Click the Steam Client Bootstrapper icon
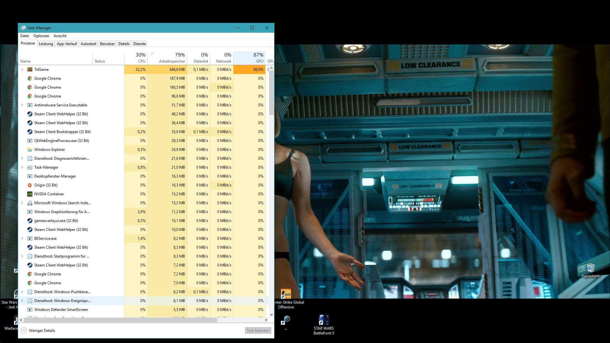This screenshot has height=343, width=610. (30, 132)
